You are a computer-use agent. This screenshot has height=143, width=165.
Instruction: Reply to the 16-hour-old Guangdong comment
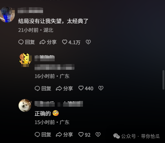pos(43,88)
